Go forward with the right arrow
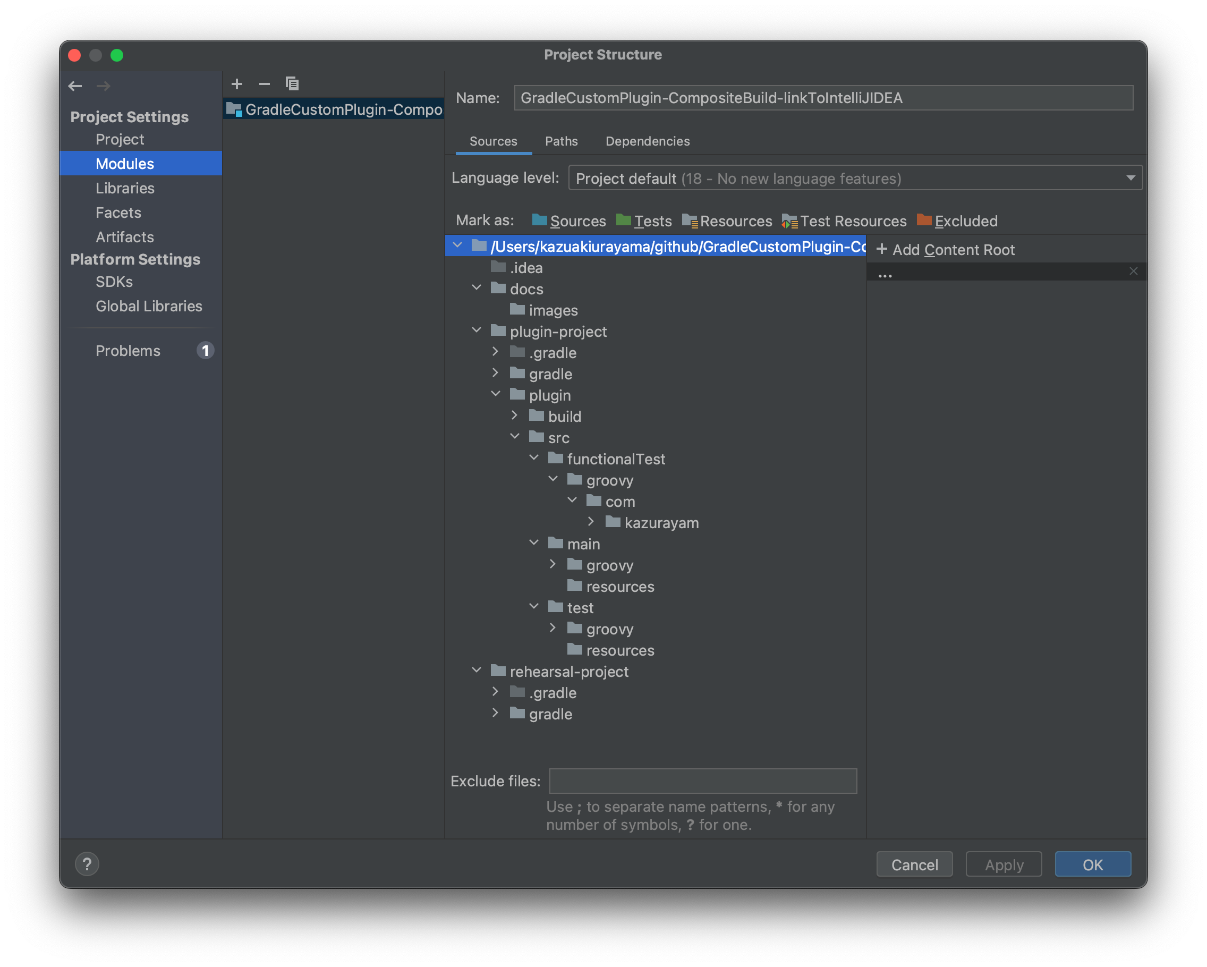Image resolution: width=1207 pixels, height=967 pixels. pyautogui.click(x=103, y=86)
